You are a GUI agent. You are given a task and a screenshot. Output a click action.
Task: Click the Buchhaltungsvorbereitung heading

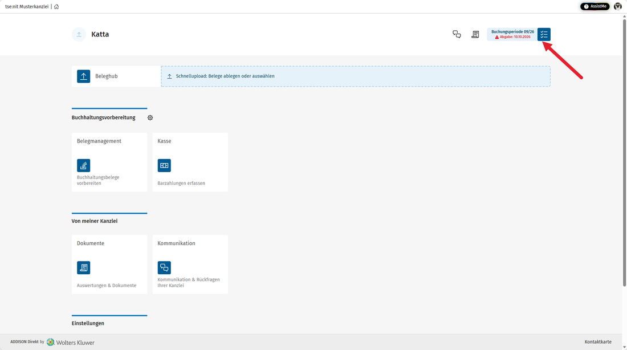[104, 117]
